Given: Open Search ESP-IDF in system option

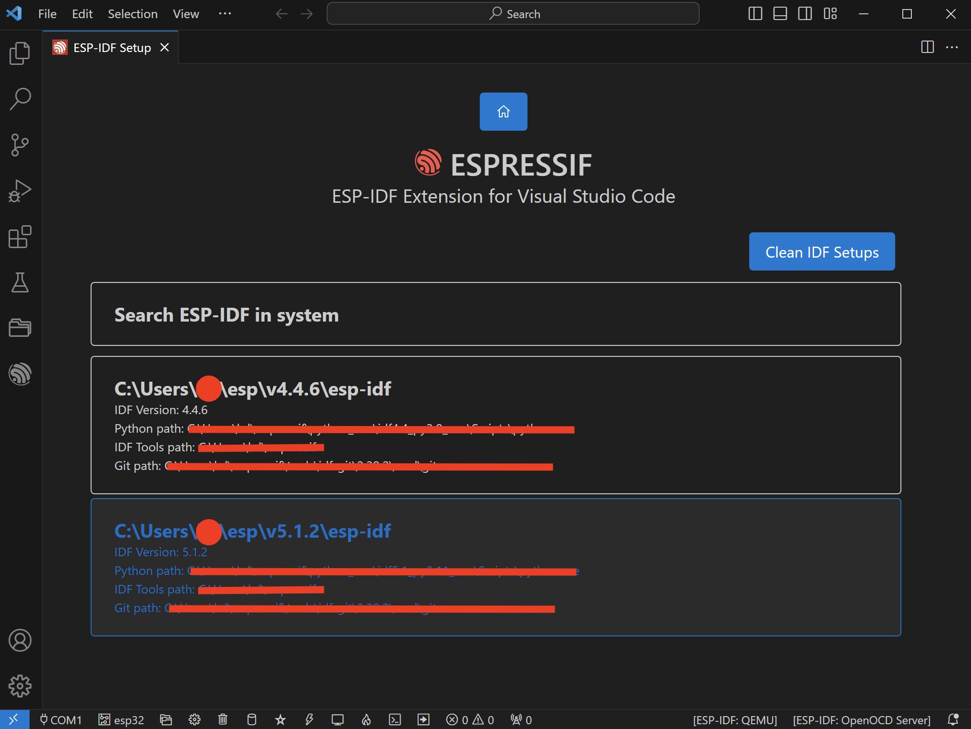Looking at the screenshot, I should coord(496,314).
